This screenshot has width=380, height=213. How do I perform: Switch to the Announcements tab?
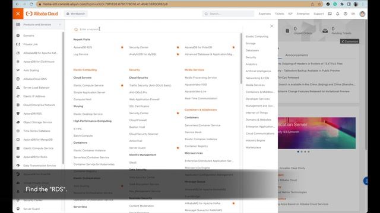click(x=297, y=55)
